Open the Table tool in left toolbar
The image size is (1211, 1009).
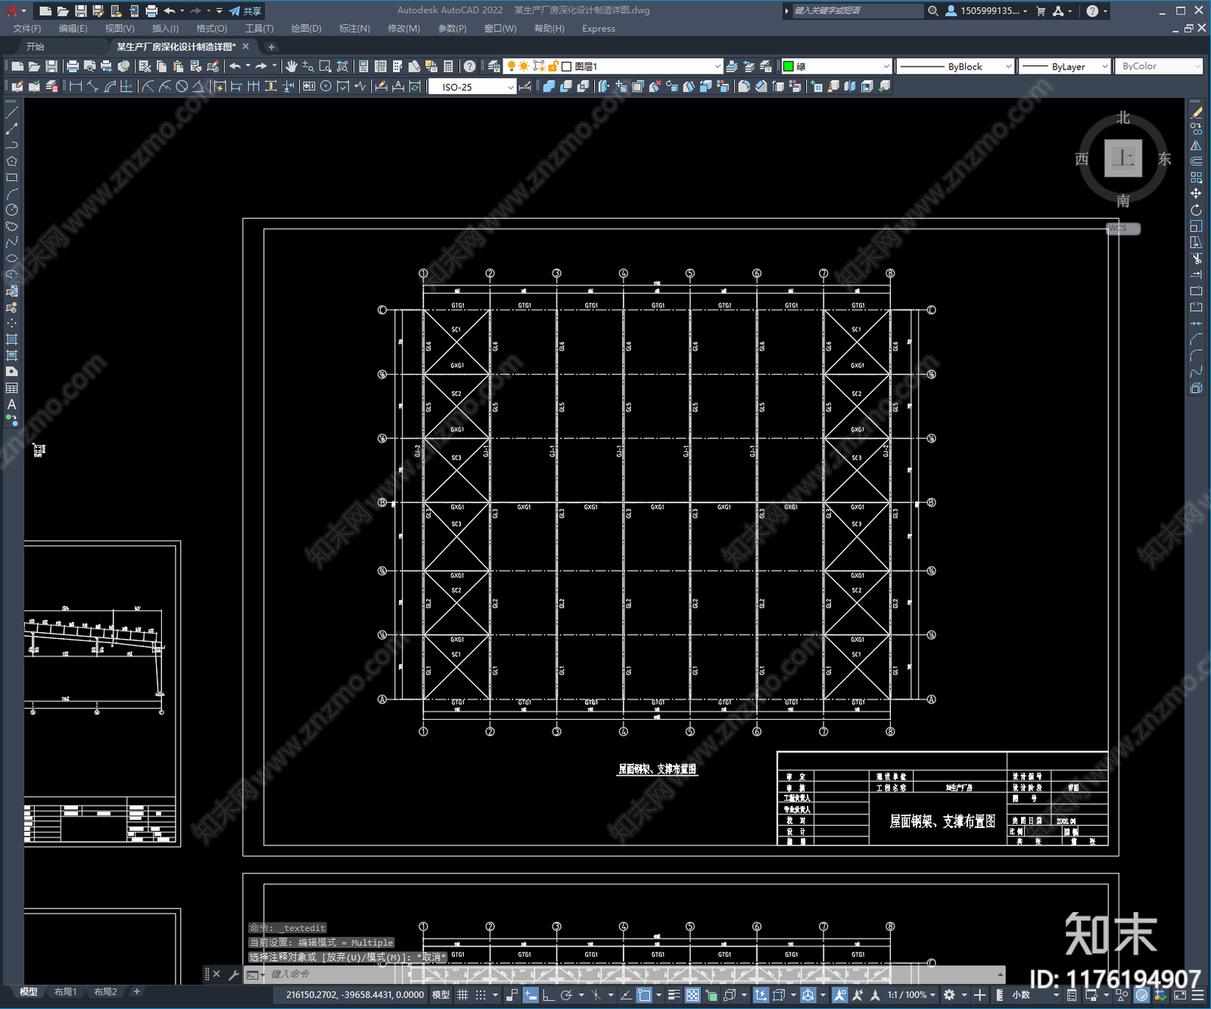[x=11, y=388]
